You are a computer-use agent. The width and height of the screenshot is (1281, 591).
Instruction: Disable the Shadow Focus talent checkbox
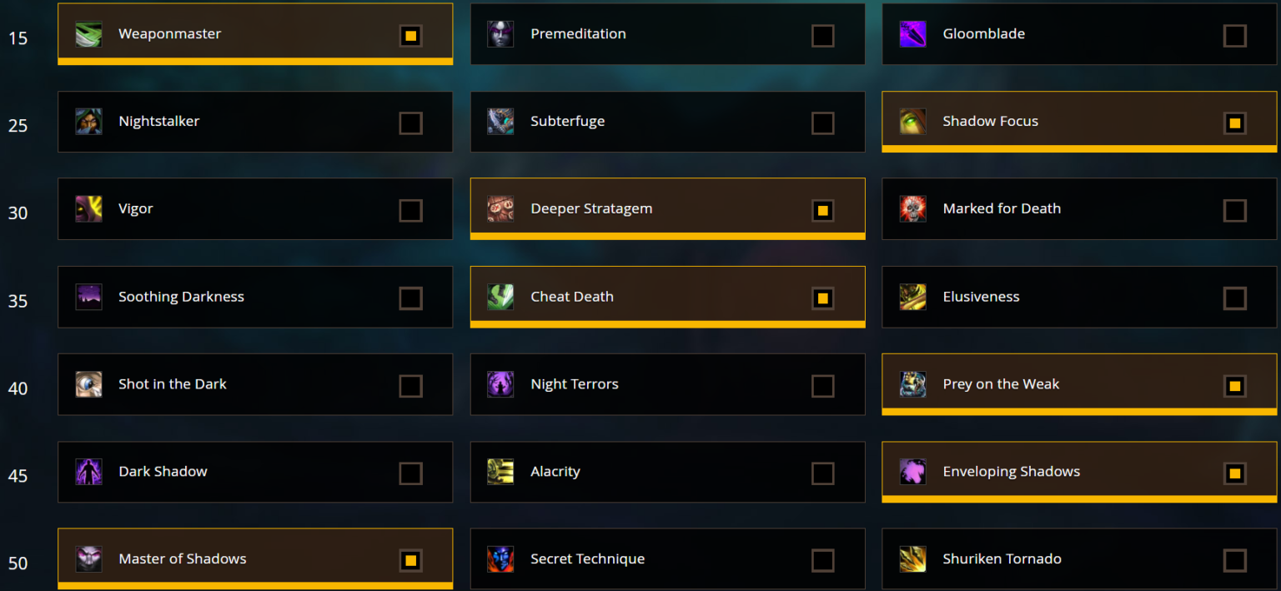1235,122
